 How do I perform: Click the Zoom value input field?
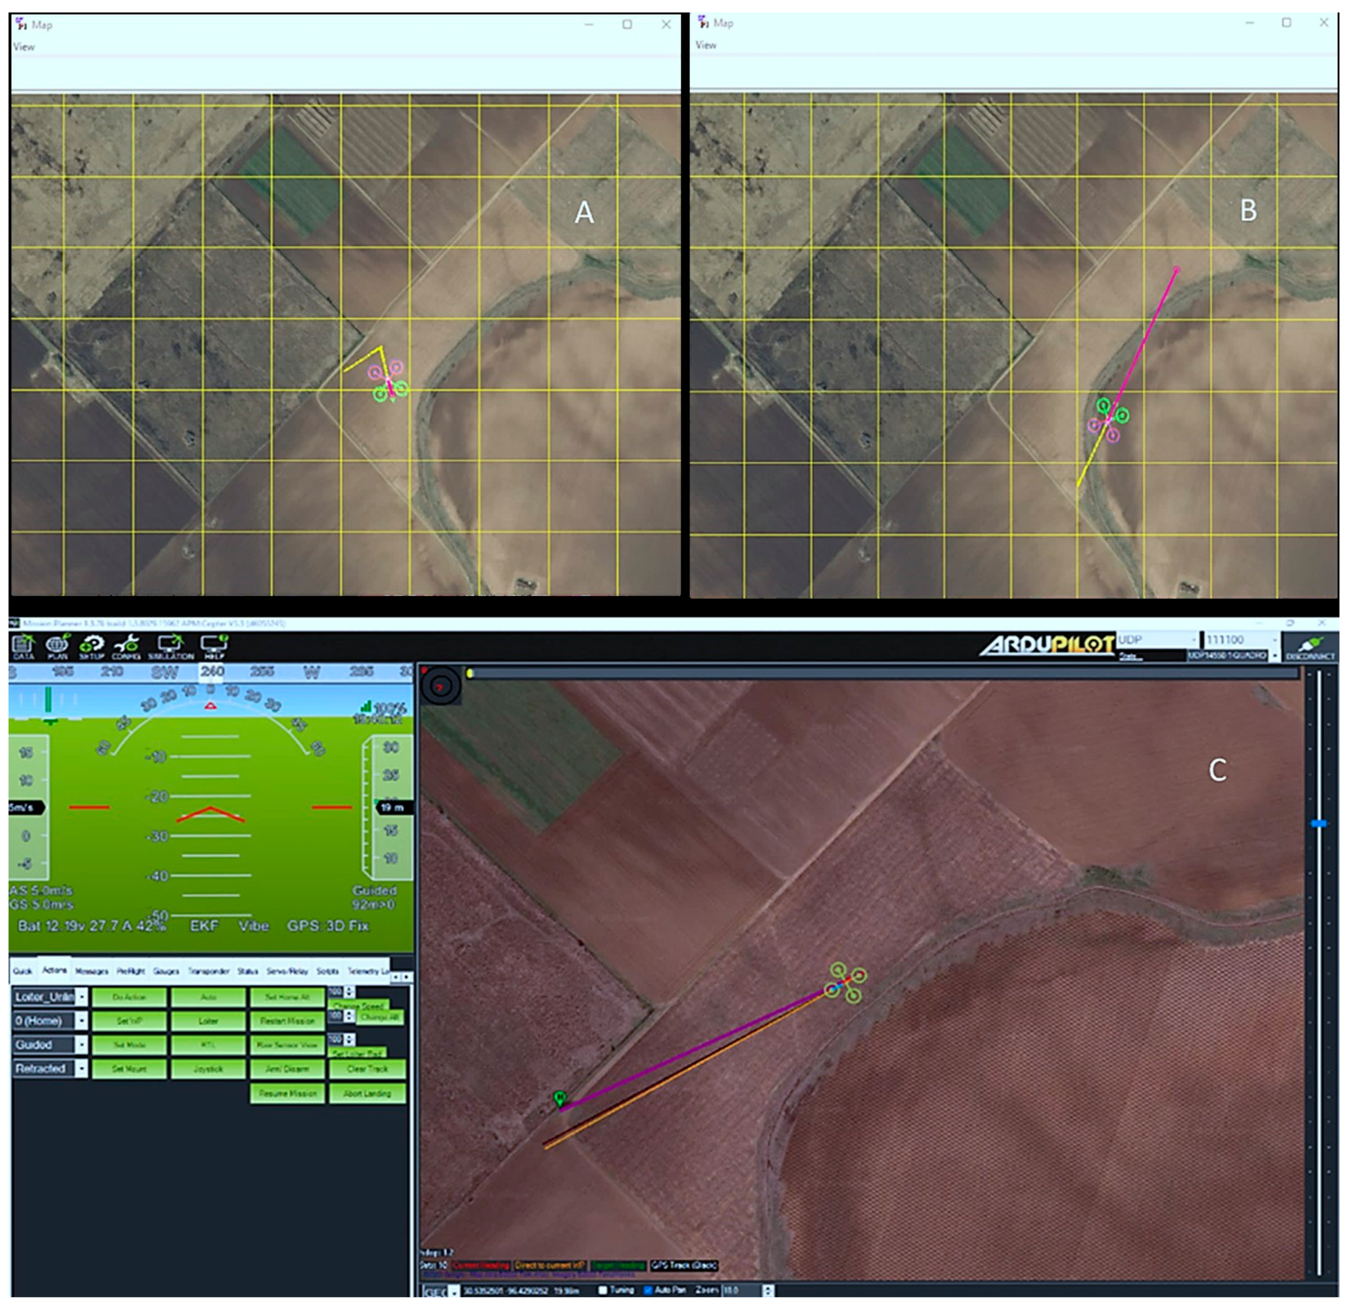tap(742, 1291)
